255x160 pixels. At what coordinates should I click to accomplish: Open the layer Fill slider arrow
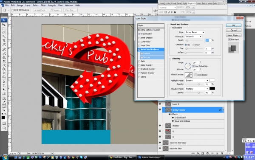click(193, 12)
